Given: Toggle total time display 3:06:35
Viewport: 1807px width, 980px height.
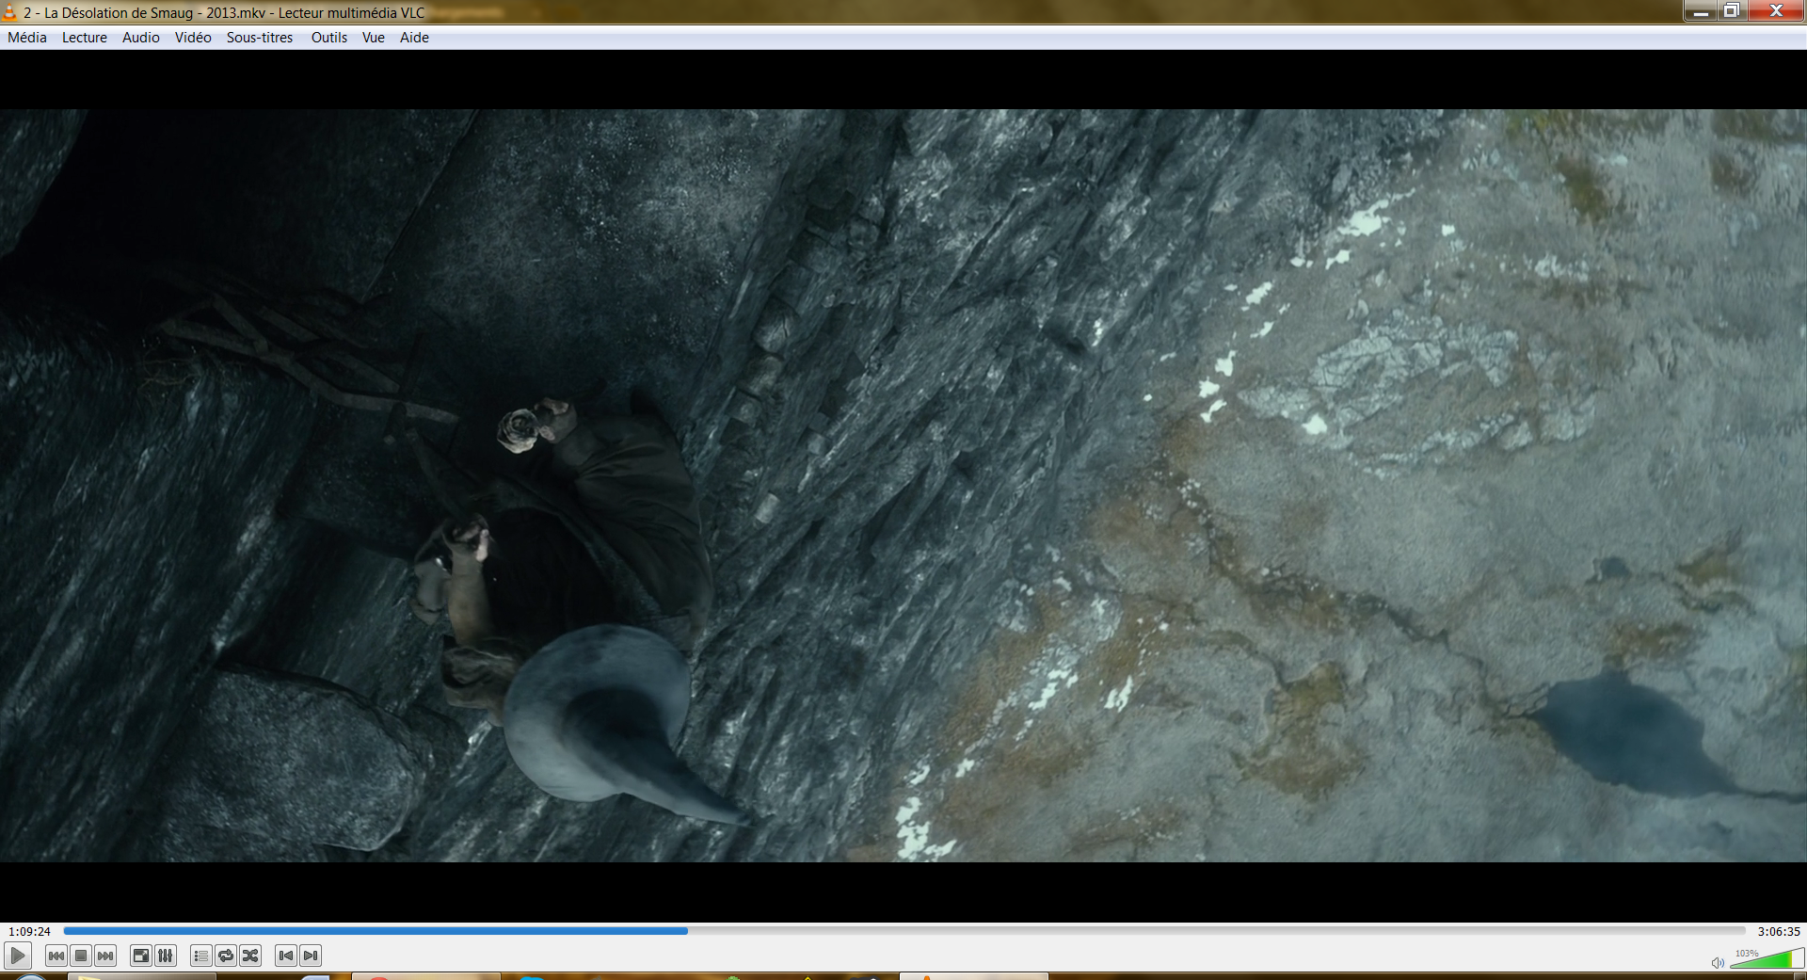Looking at the screenshot, I should (x=1779, y=931).
